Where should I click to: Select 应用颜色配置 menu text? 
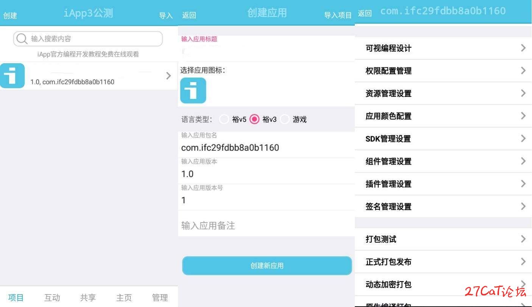click(x=388, y=116)
